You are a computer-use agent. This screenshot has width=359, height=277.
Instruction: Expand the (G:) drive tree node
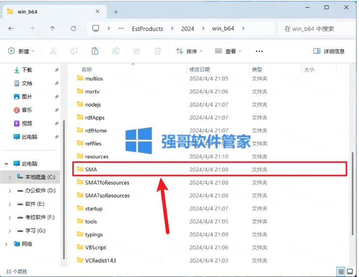click(x=10, y=231)
